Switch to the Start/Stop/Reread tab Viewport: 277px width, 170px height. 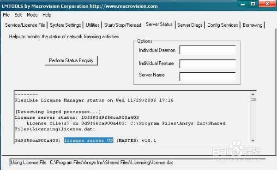(x=123, y=25)
